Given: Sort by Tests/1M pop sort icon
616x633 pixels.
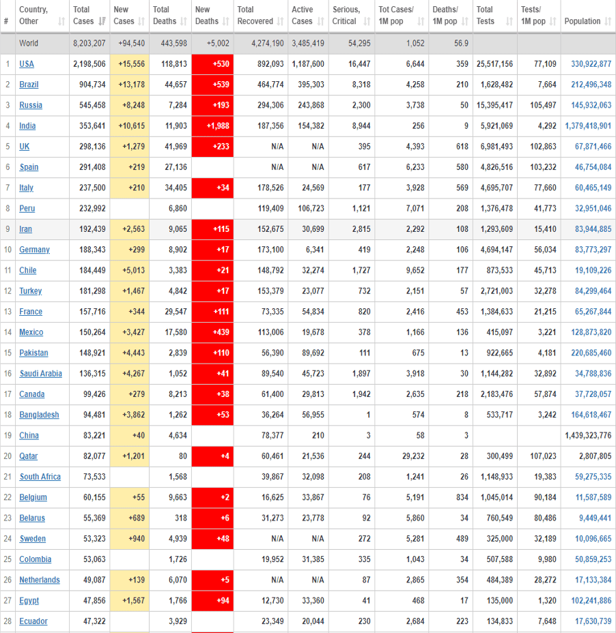Looking at the screenshot, I should pyautogui.click(x=553, y=21).
